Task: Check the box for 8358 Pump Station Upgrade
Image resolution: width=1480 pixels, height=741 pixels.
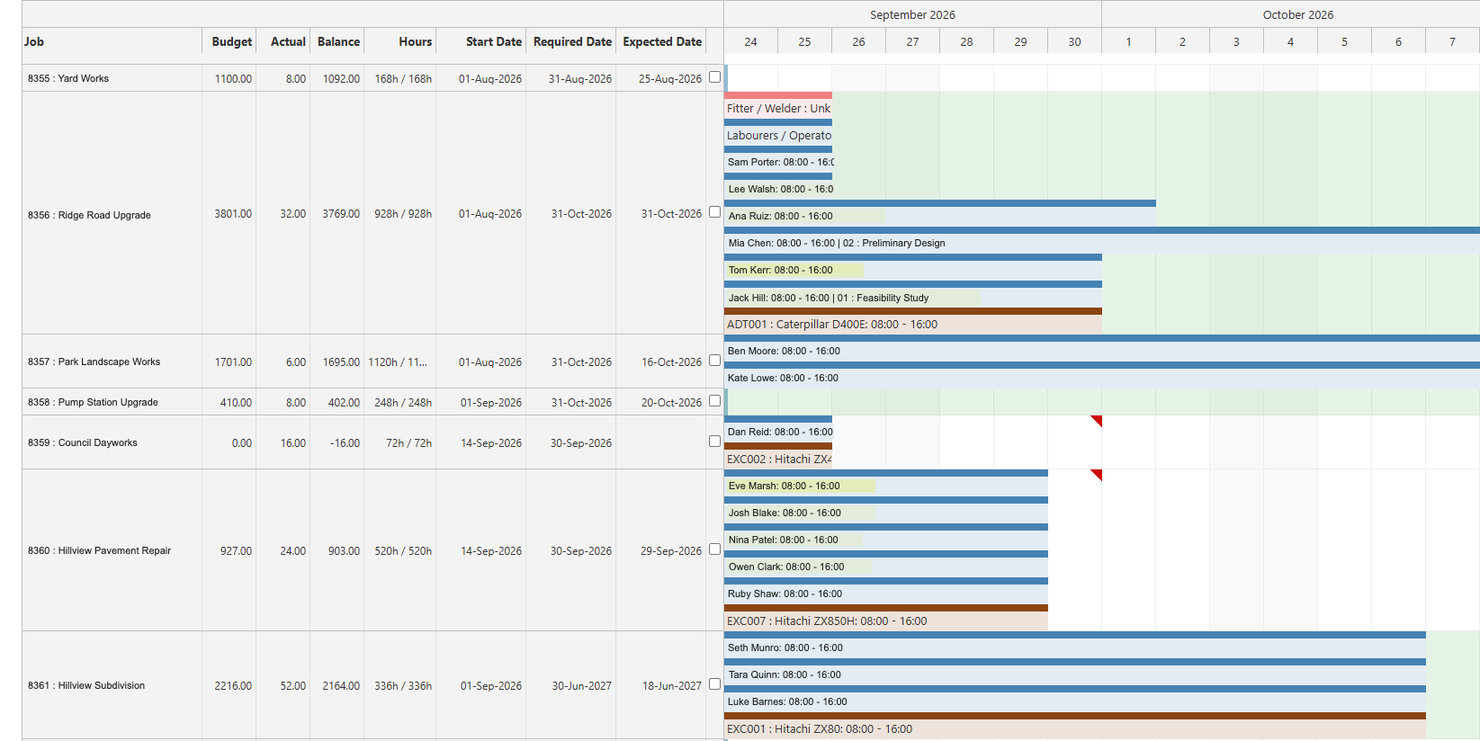Action: [714, 401]
